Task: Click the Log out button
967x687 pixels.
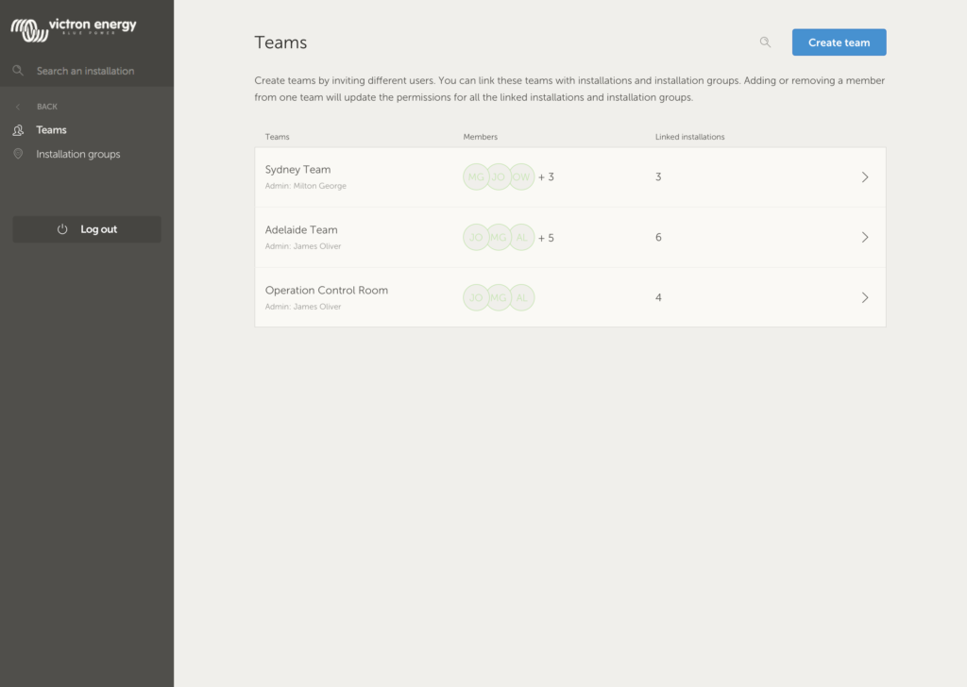Action: (x=86, y=228)
